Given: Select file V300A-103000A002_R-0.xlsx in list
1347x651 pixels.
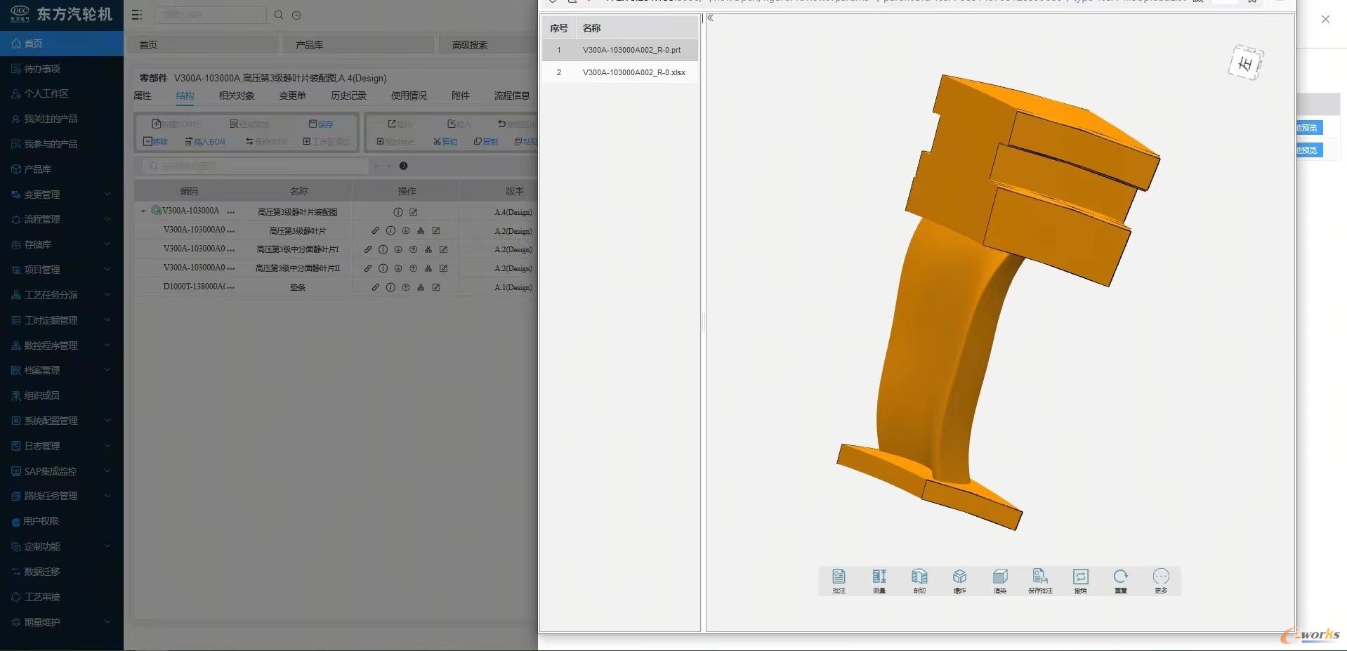Looking at the screenshot, I should click(x=620, y=72).
